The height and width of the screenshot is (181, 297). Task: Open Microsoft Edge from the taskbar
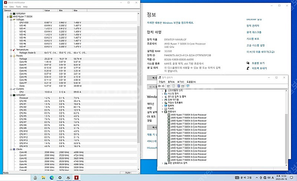tap(52, 178)
